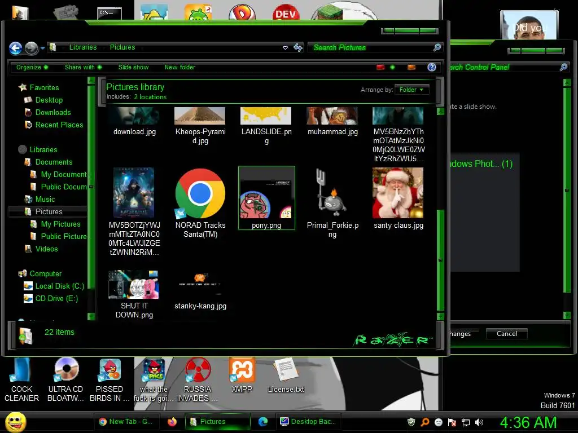This screenshot has width=578, height=433.
Task: Select the muhammad.jpg thumbnail
Action: tap(332, 122)
